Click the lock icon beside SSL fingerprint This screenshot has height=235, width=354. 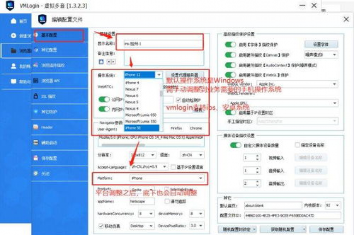[x=35, y=96]
